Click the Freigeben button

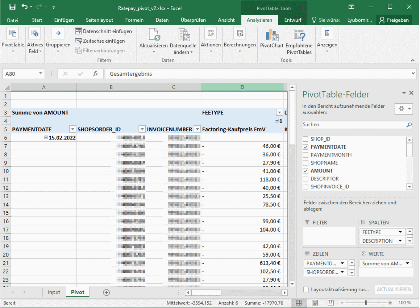coord(394,20)
